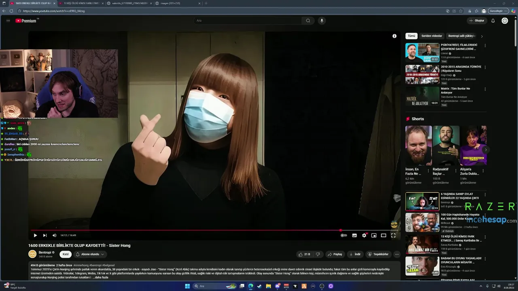Switch to miniplayer mode
The width and height of the screenshot is (518, 291).
374,235
